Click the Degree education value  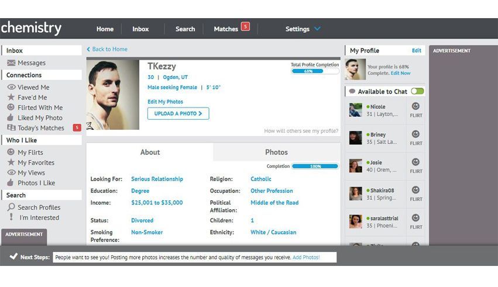click(140, 191)
